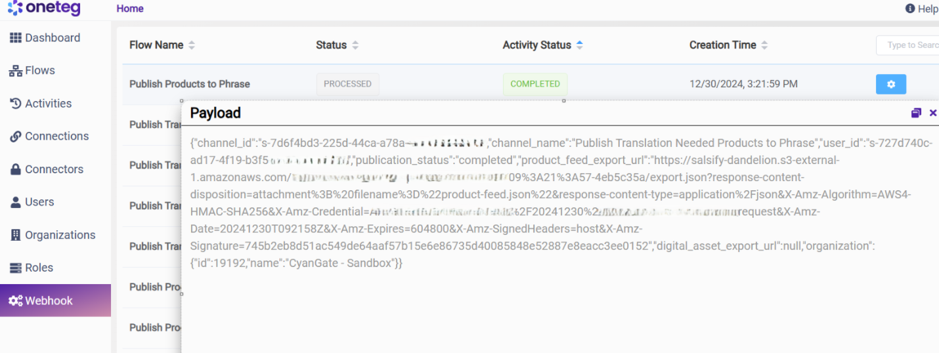Click the Flows sitemap icon

16,71
